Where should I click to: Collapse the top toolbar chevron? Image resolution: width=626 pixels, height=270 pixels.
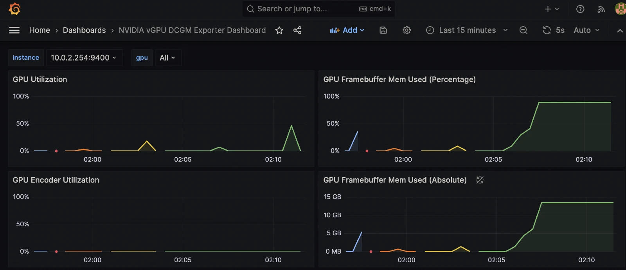click(x=620, y=30)
